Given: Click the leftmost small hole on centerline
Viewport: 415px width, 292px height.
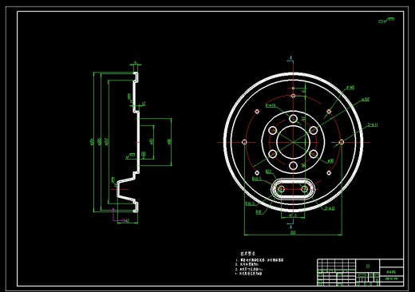Looking at the screenshot, I should coord(244,142).
